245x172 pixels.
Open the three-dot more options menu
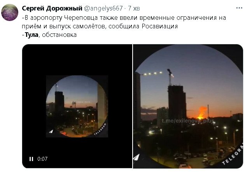pyautogui.click(x=239, y=8)
